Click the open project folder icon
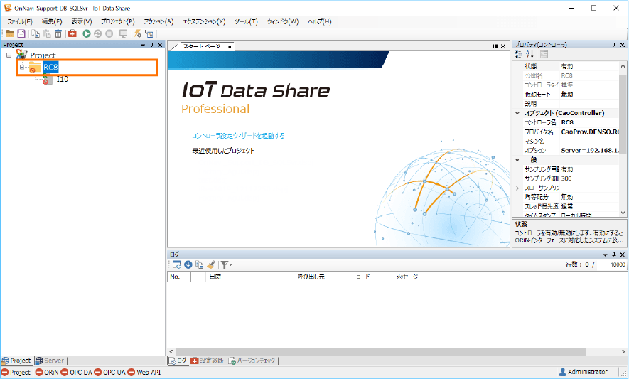The height and width of the screenshot is (379, 629). click(x=10, y=33)
